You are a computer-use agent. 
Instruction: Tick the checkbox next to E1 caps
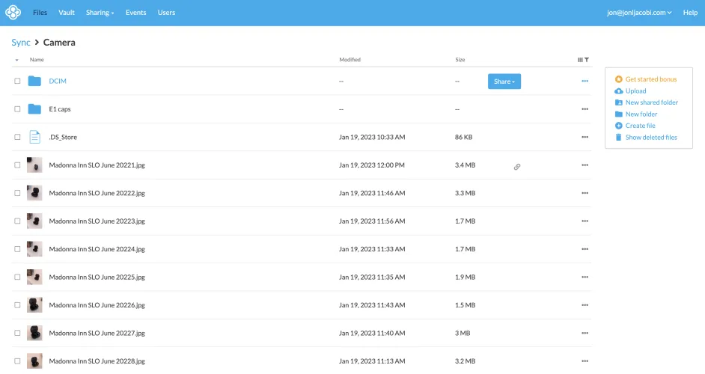tap(17, 109)
